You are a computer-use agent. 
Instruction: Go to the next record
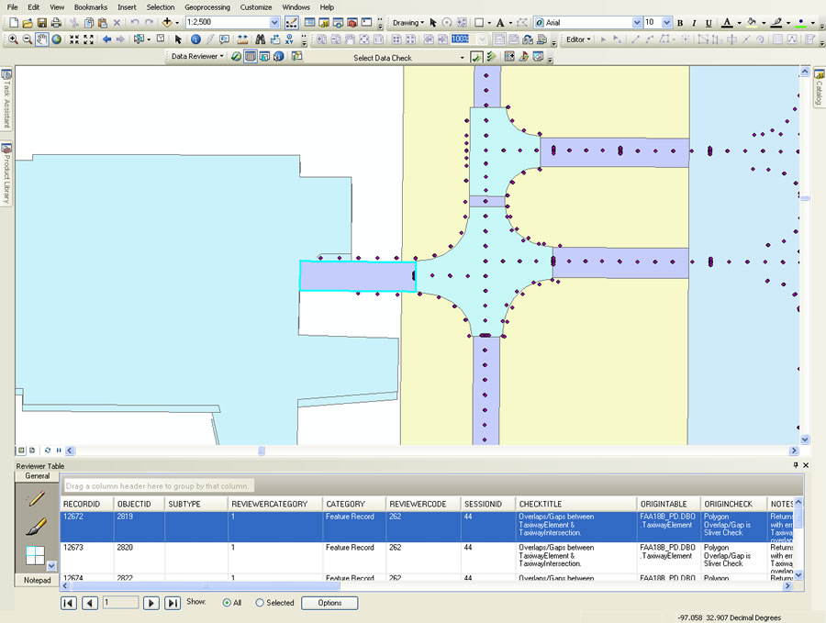pos(151,603)
